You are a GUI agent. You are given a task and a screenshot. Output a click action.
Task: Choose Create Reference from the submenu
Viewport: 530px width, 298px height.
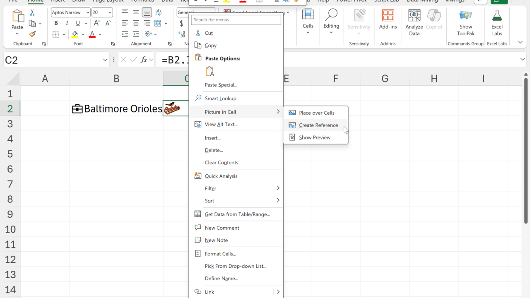coord(318,125)
